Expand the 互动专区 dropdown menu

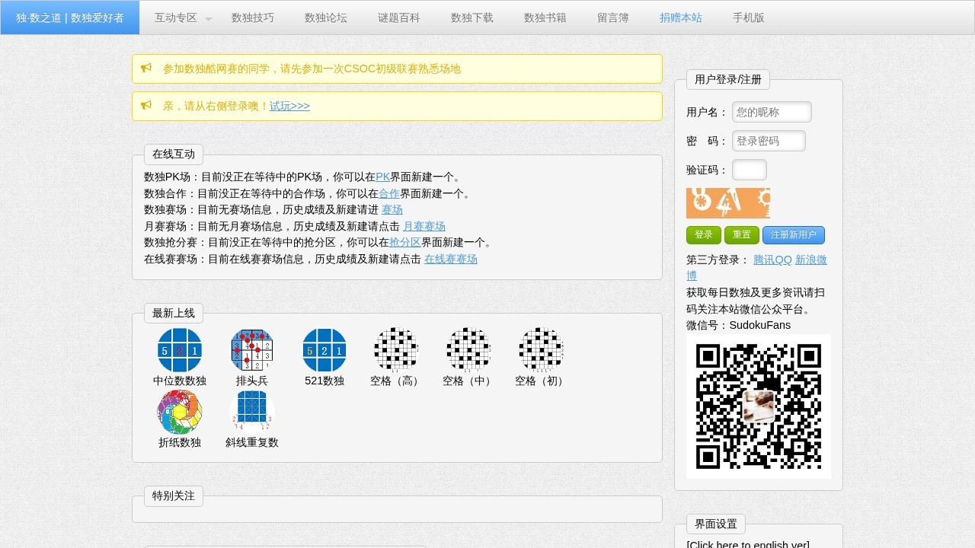pyautogui.click(x=183, y=18)
